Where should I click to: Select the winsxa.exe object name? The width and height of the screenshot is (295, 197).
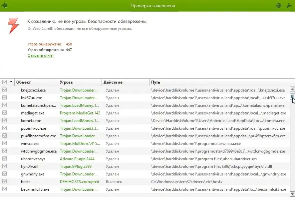(30, 144)
